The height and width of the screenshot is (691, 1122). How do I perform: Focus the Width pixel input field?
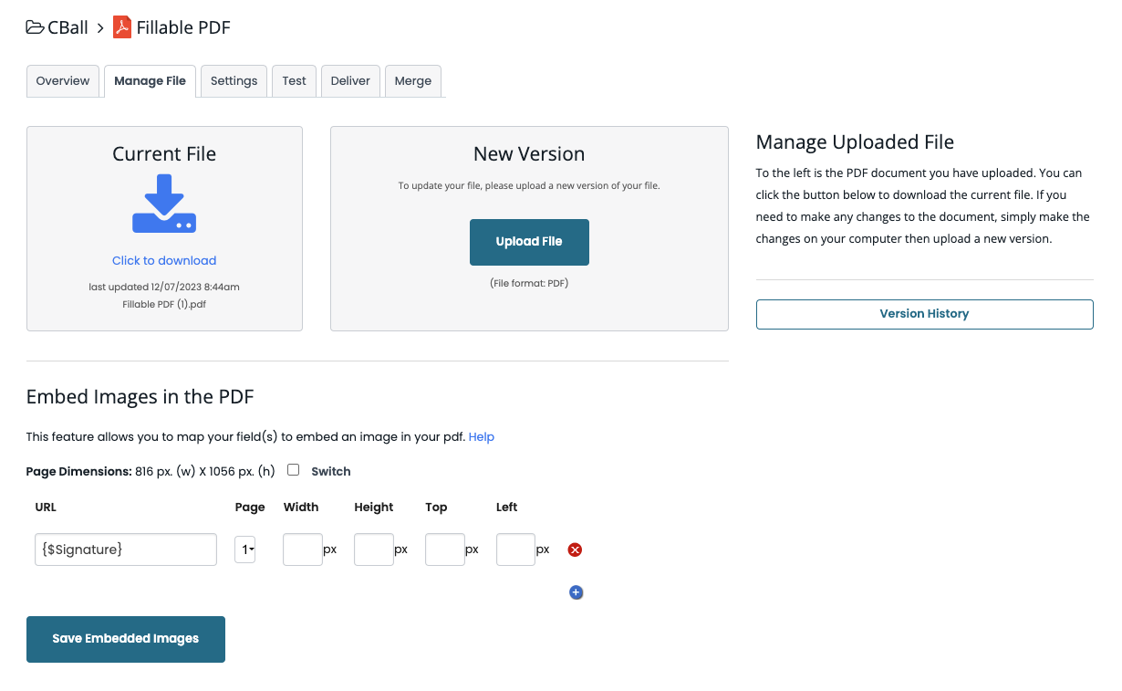[302, 550]
